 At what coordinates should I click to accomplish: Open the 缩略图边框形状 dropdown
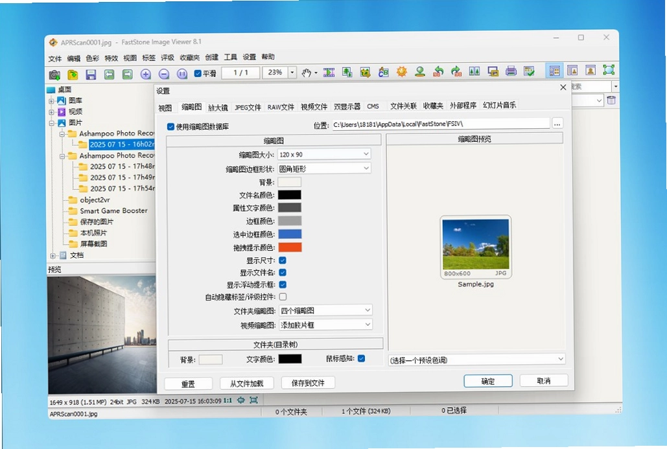coord(324,168)
